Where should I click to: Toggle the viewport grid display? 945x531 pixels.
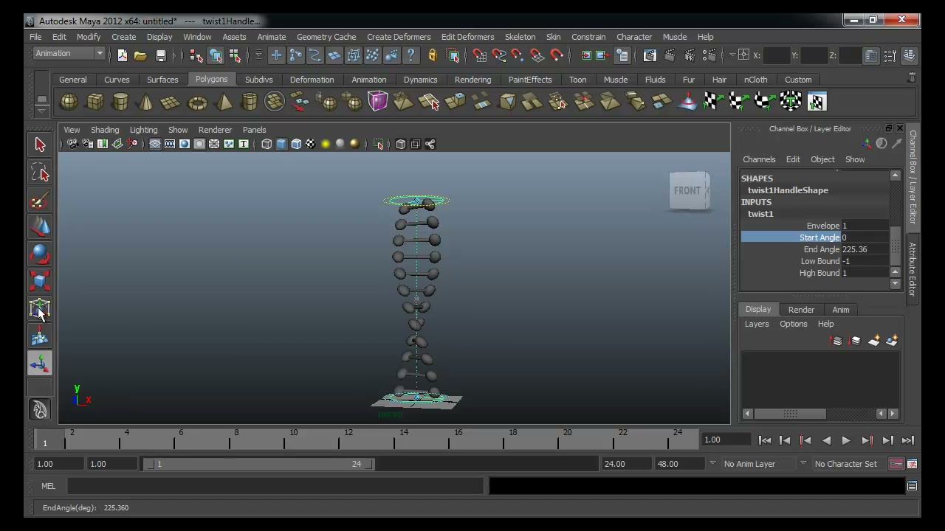point(155,144)
